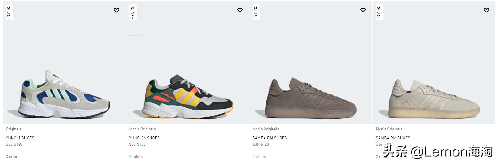Open the YUNG-1 SHOES title link
This screenshot has height=163, width=498.
click(x=20, y=138)
